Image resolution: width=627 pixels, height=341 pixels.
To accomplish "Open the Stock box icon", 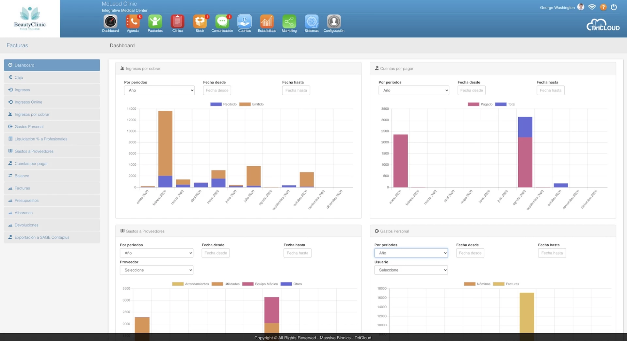I will 200,22.
